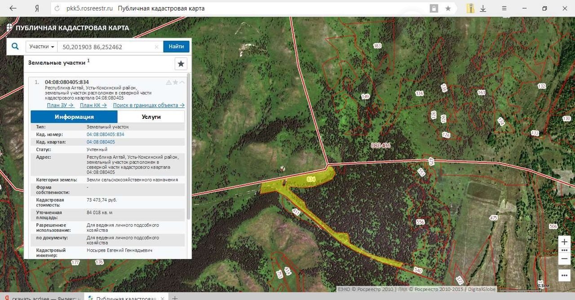
Task: Bookmark page using address bar star
Action: click(448, 9)
